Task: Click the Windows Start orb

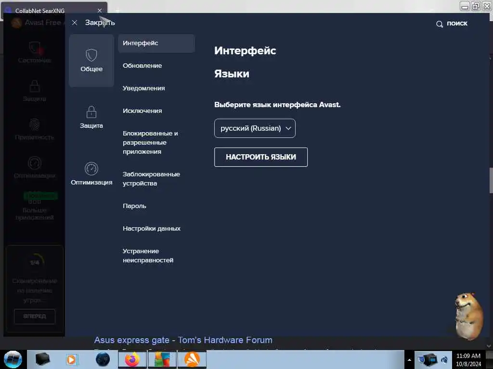Action: coord(13,359)
